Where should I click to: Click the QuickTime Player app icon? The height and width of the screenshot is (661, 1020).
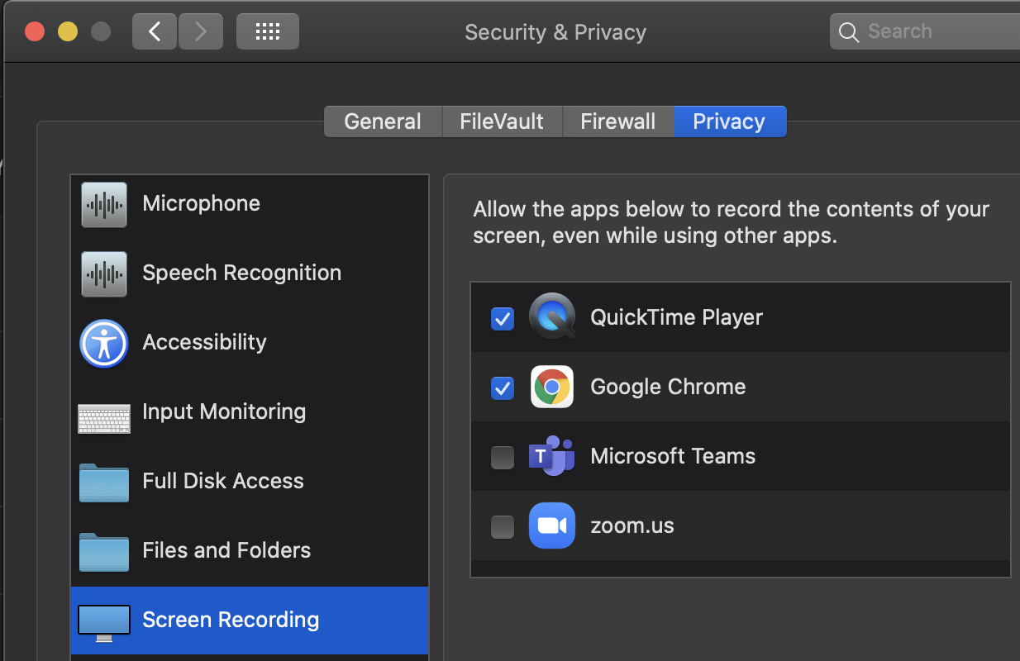pyautogui.click(x=552, y=316)
